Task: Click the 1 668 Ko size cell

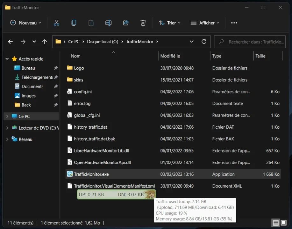Action: point(271,174)
